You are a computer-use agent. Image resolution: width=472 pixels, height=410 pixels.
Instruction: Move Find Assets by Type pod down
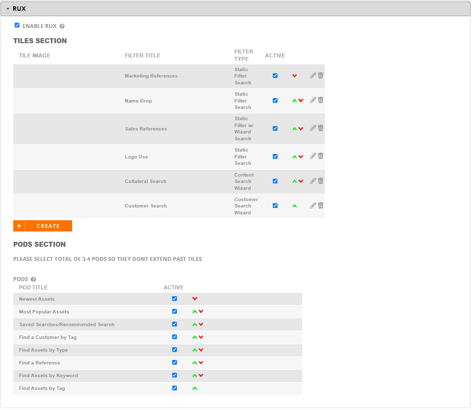pos(201,350)
